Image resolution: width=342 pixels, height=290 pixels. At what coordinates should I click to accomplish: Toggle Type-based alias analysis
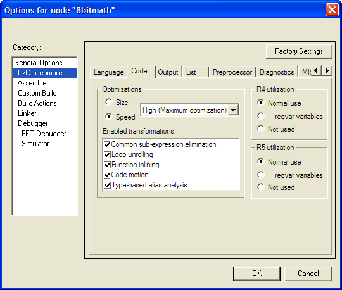click(x=107, y=185)
